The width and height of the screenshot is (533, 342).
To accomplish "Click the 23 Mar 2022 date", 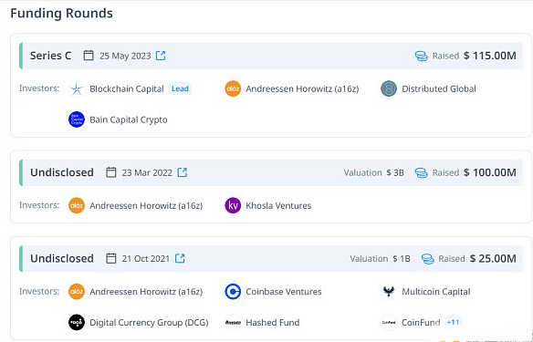I will pos(147,172).
